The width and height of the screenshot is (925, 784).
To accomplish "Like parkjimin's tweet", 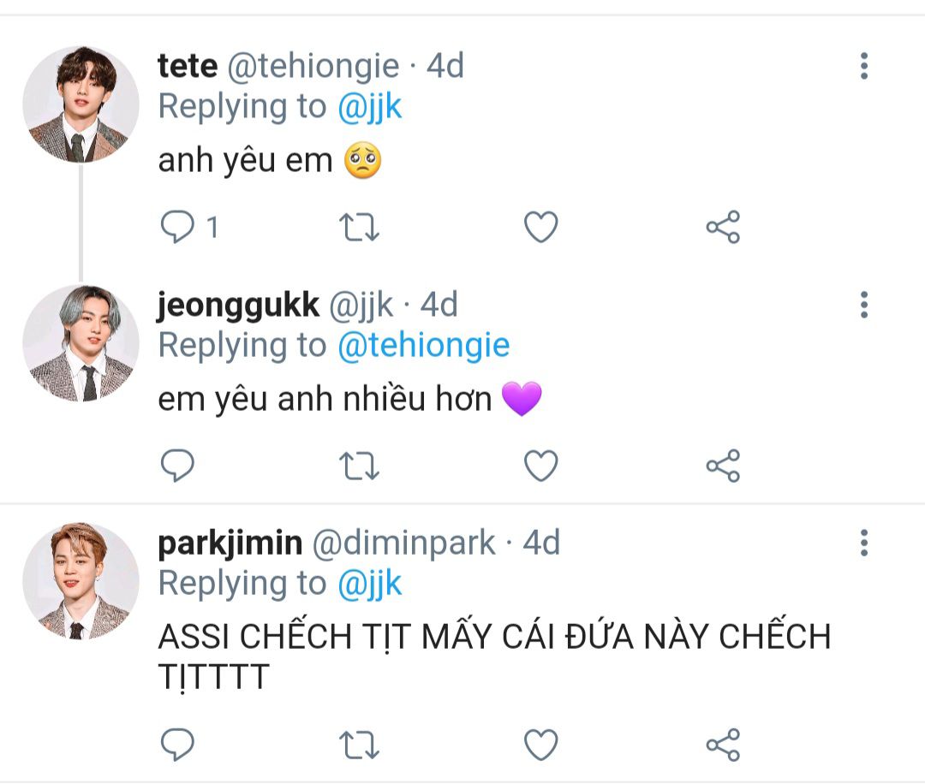I will coord(540,745).
